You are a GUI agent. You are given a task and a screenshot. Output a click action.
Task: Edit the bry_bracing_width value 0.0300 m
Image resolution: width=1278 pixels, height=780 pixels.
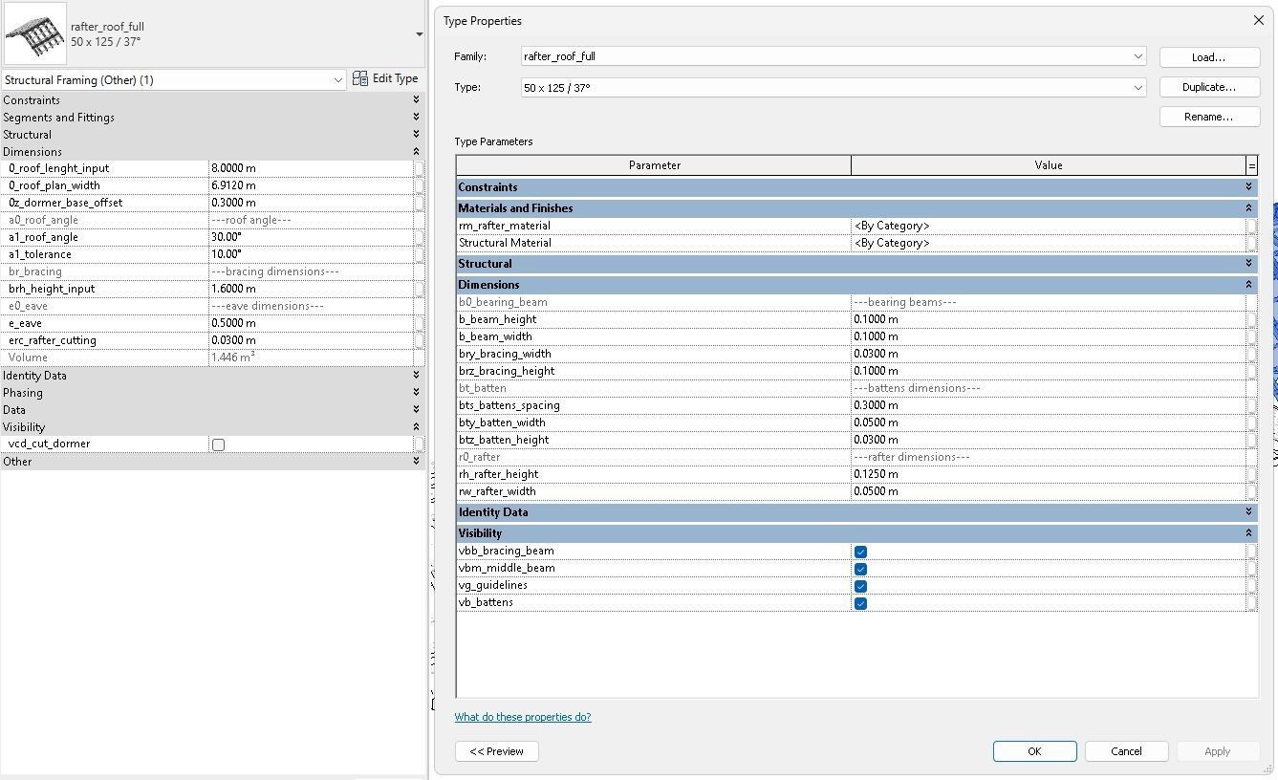point(1048,354)
